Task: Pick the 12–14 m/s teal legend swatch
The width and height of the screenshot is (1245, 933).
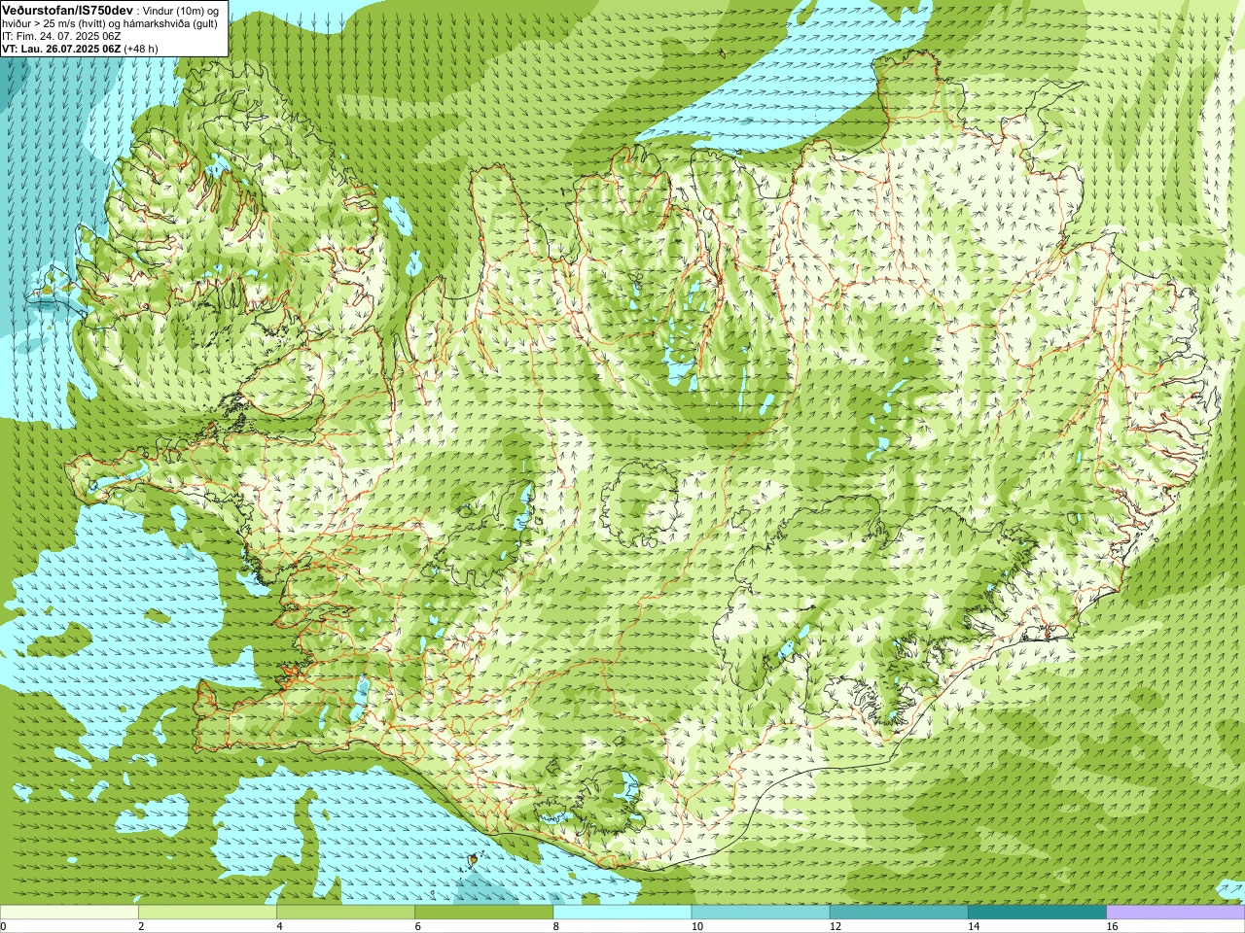Action: [x=899, y=913]
